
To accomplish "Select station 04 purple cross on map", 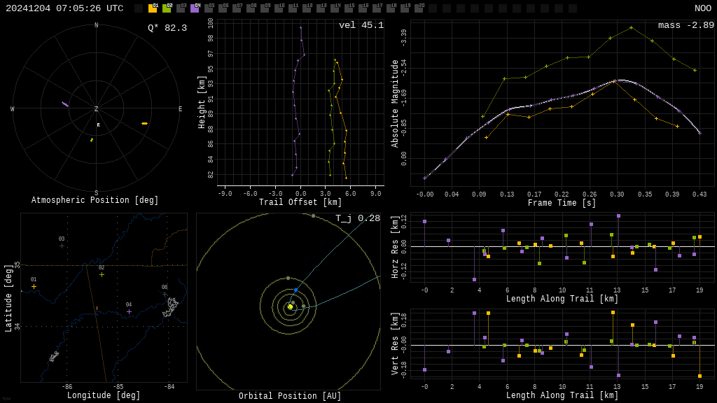I will (x=129, y=311).
